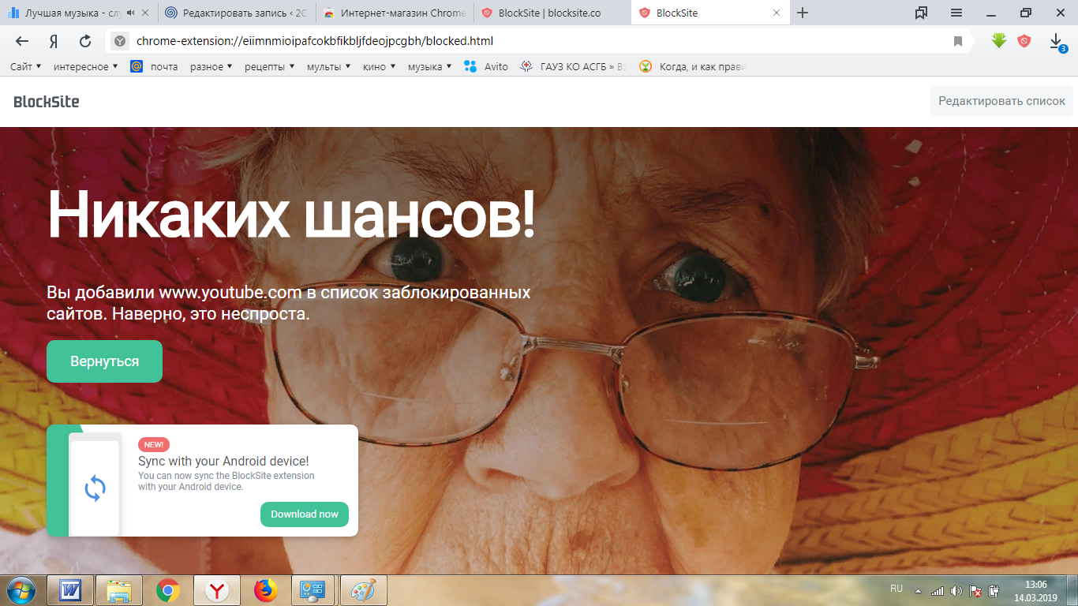Click the Редактировать список button
This screenshot has height=606, width=1078.
tap(1001, 101)
